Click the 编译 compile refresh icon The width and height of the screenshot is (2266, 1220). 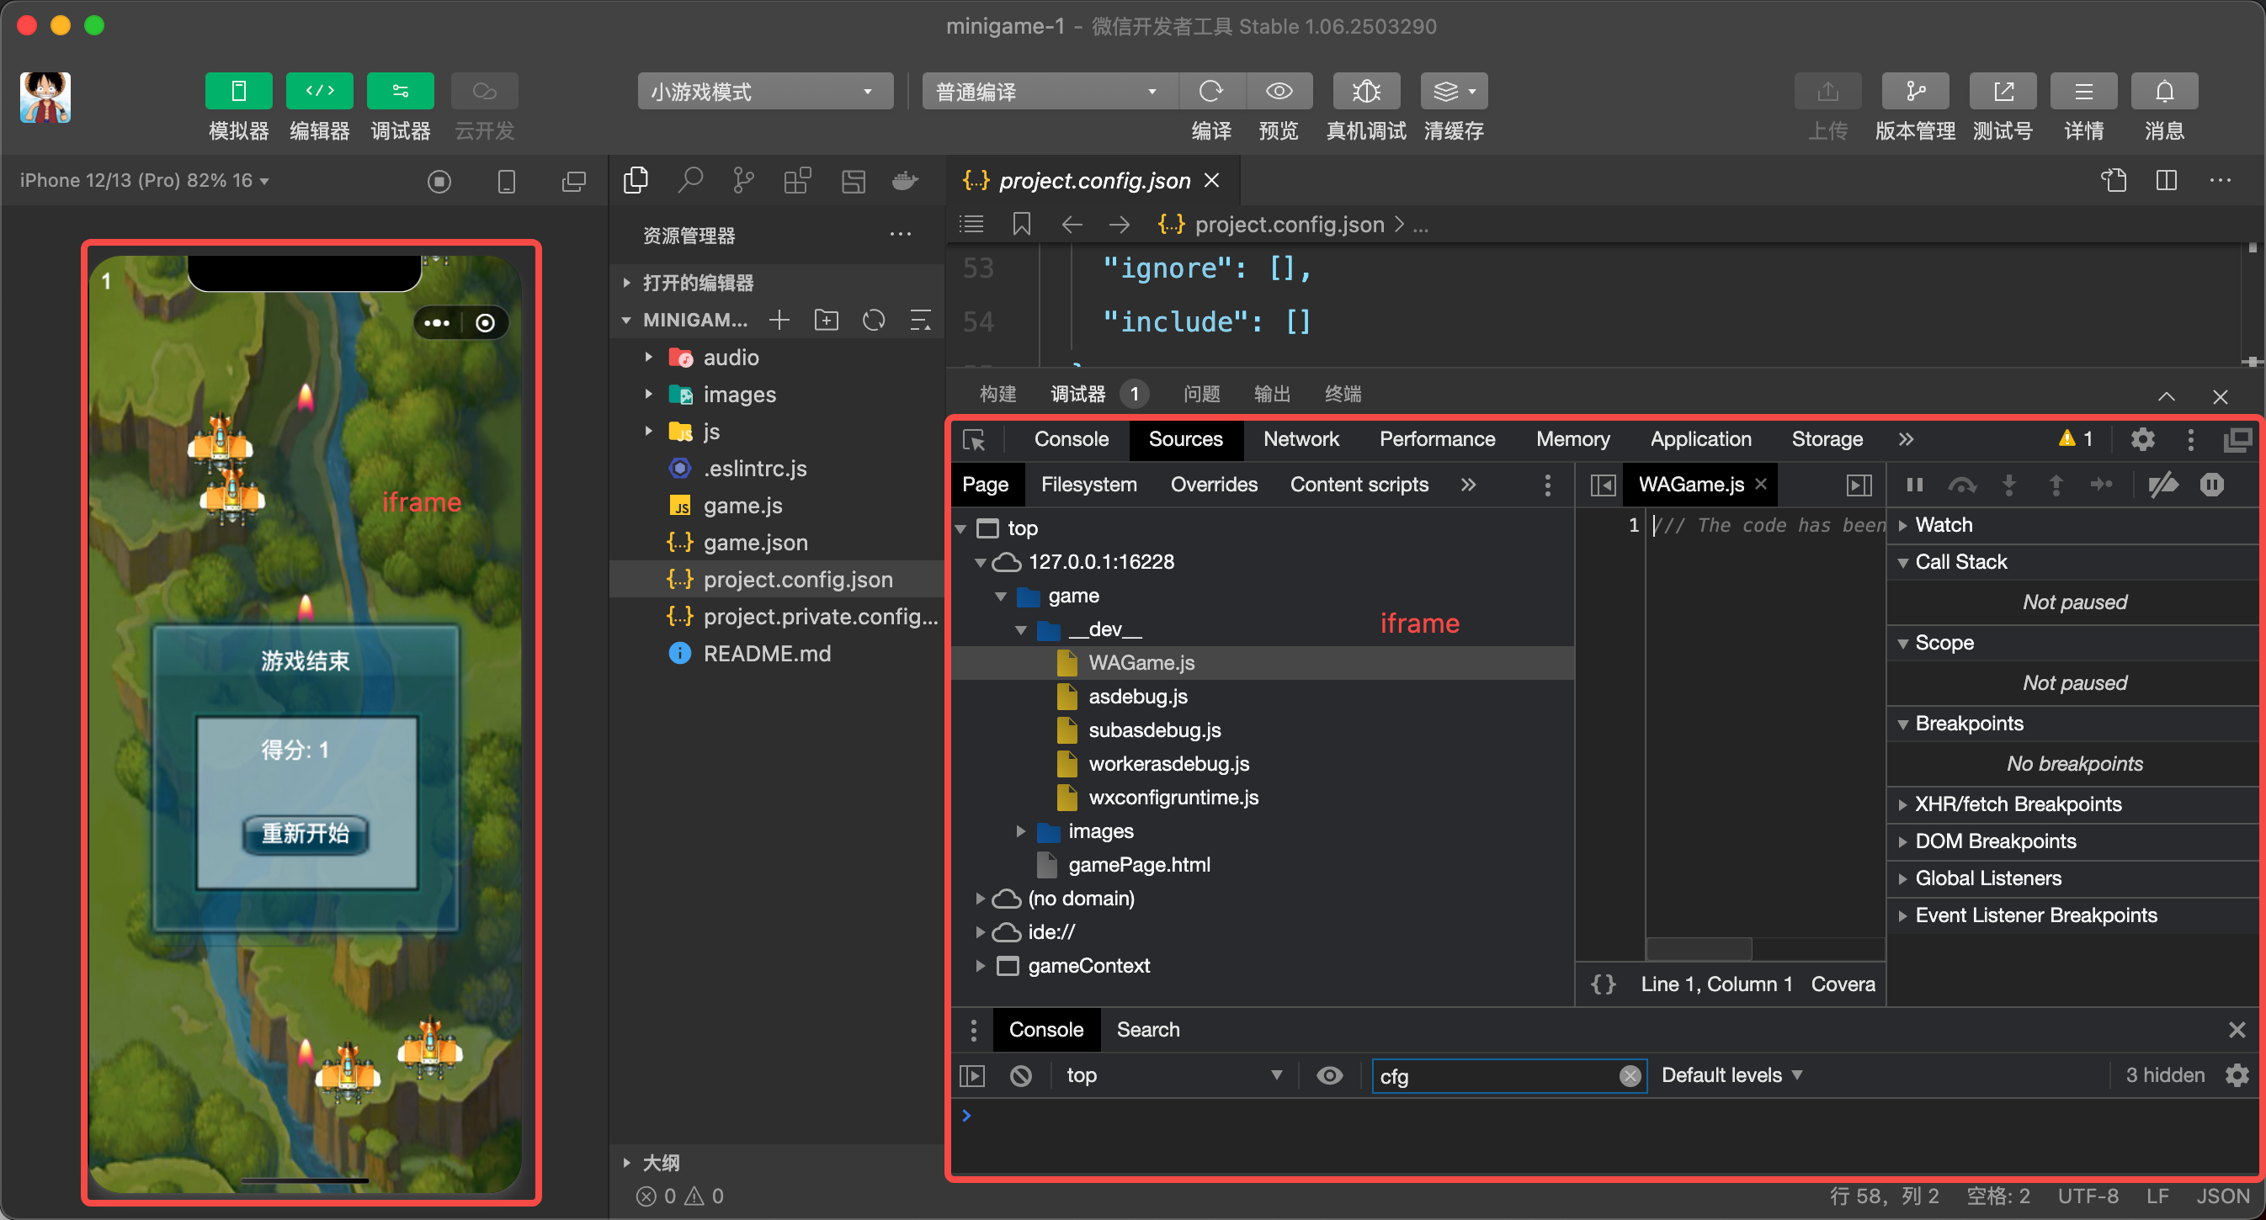click(x=1211, y=92)
